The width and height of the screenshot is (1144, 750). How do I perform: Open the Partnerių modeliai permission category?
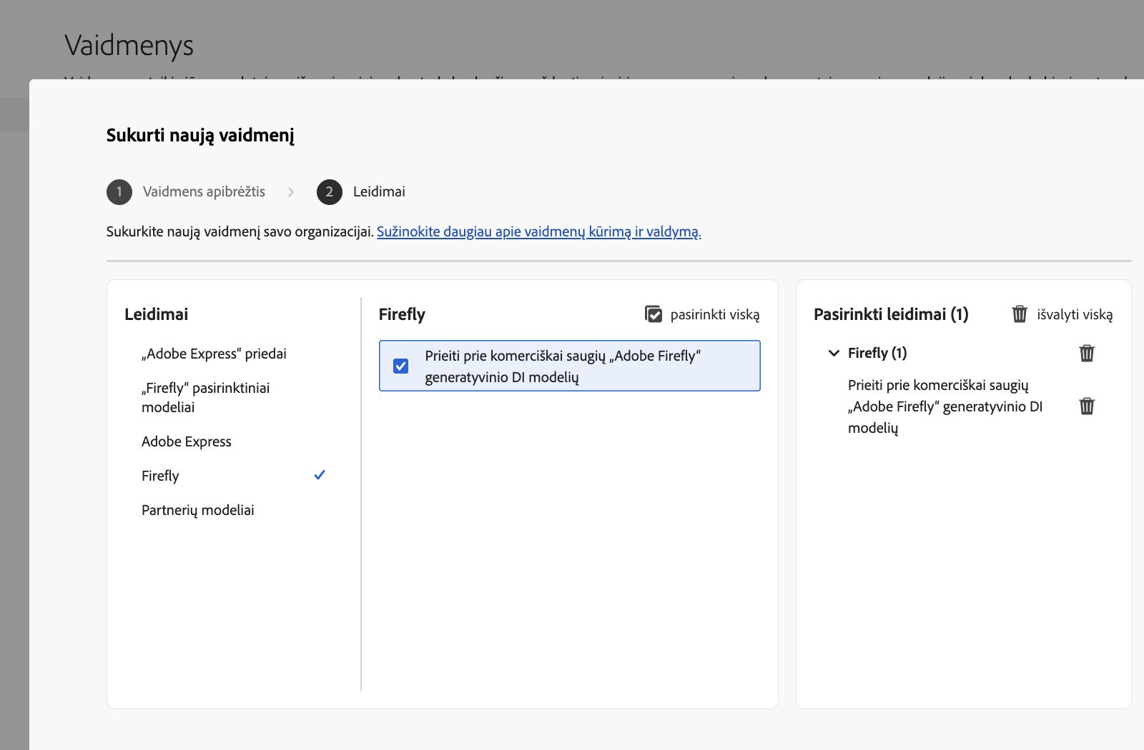(x=198, y=509)
